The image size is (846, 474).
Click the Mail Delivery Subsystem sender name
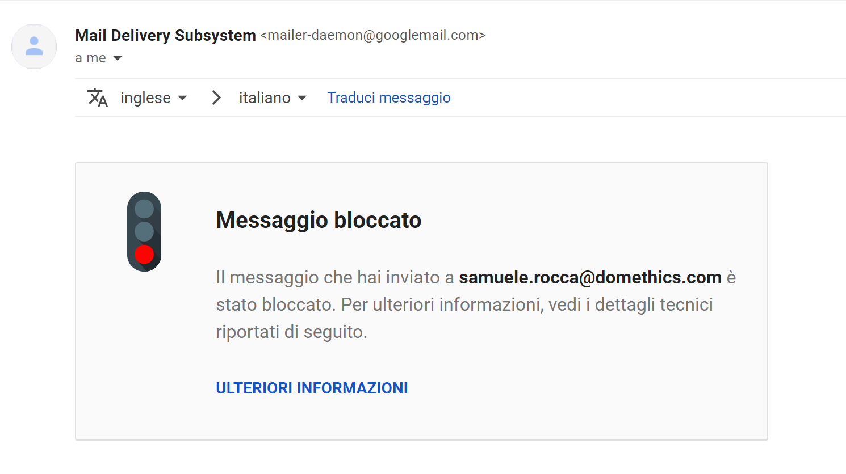[x=165, y=35]
